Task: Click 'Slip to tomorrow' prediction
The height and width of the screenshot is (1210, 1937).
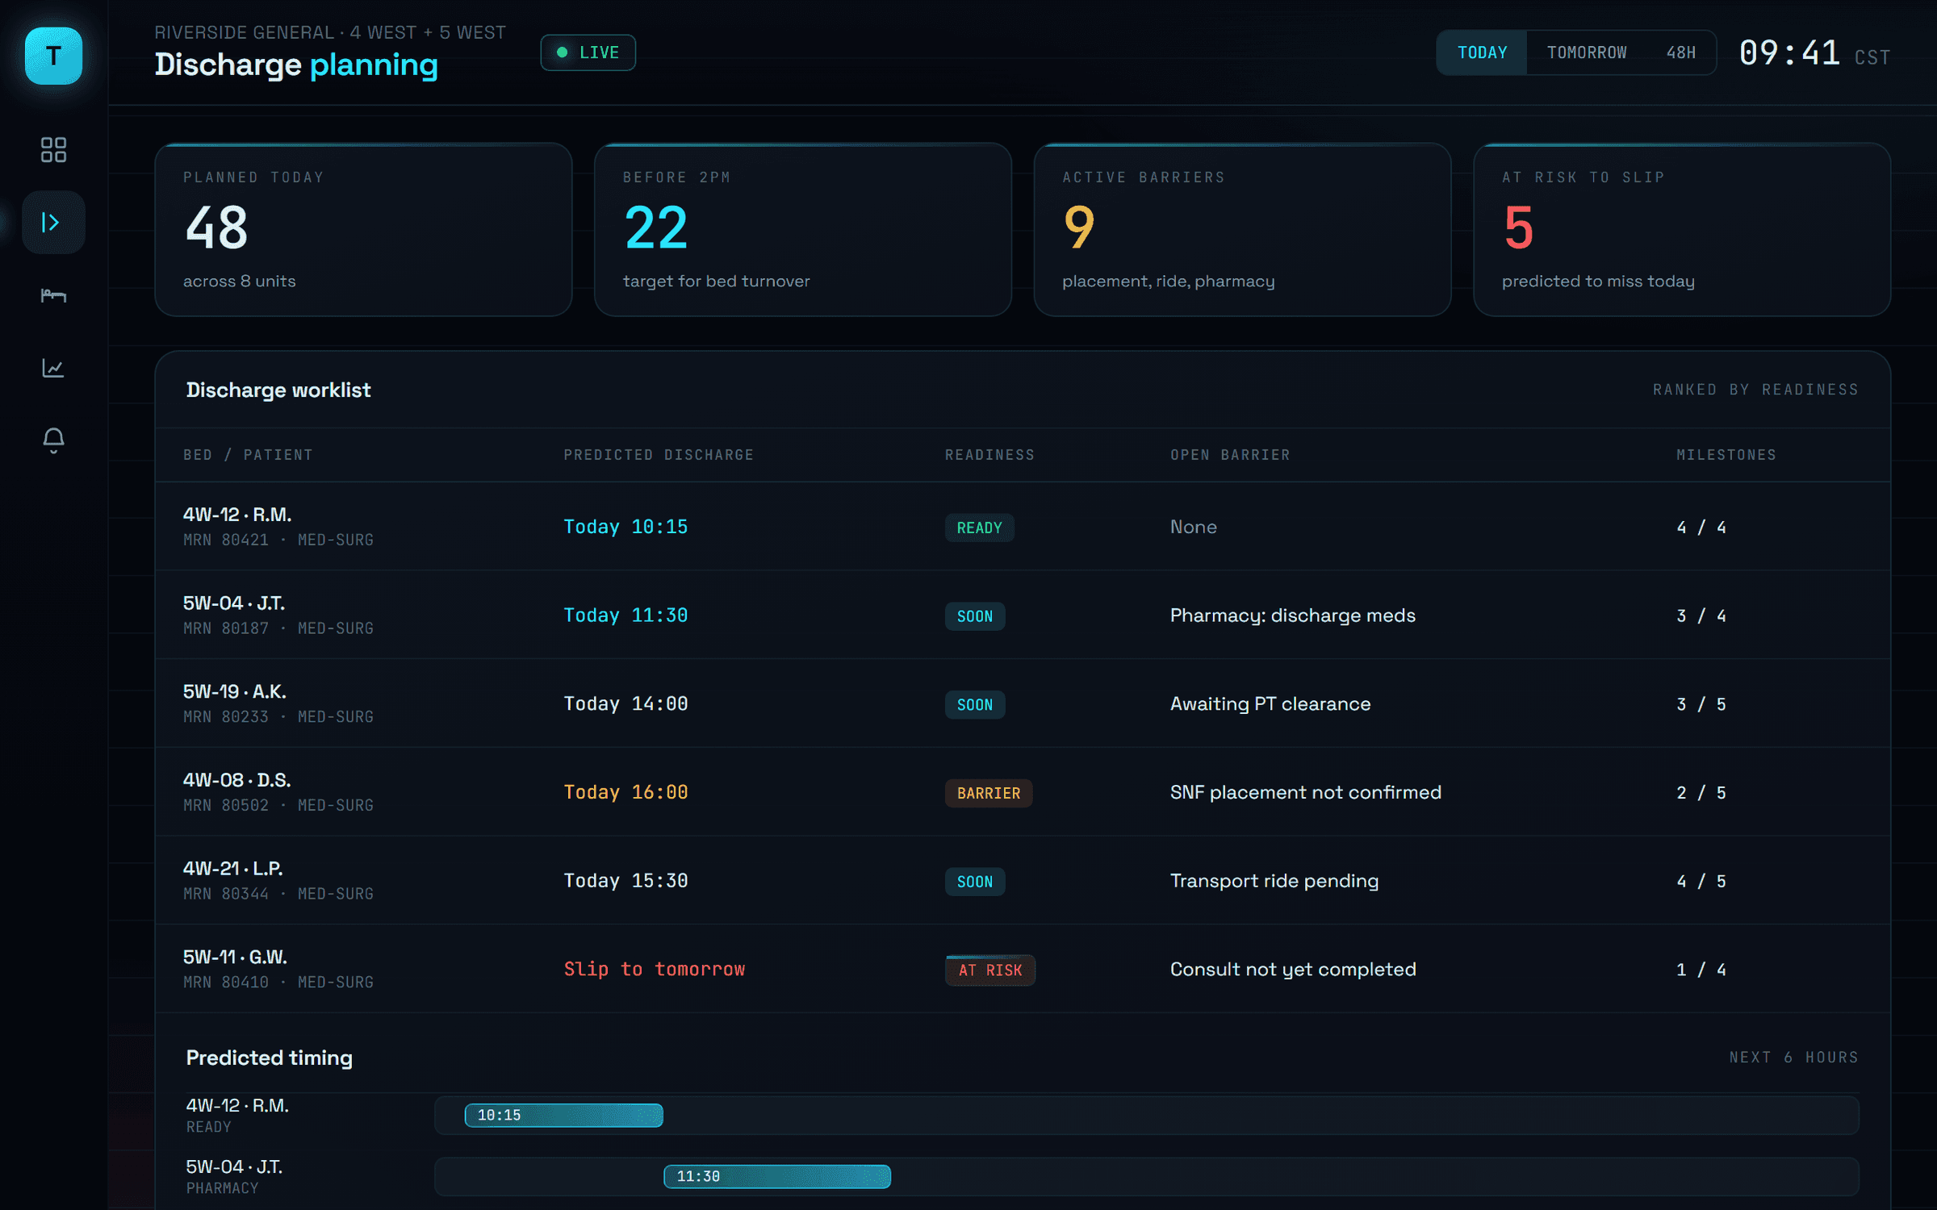Action: point(655,970)
